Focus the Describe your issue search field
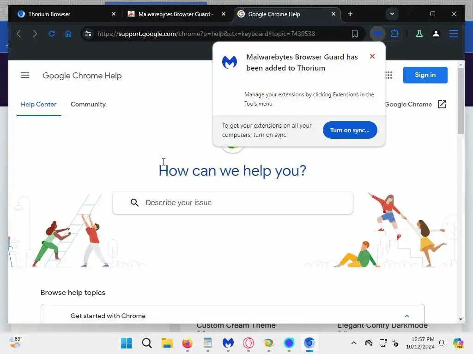 click(233, 203)
